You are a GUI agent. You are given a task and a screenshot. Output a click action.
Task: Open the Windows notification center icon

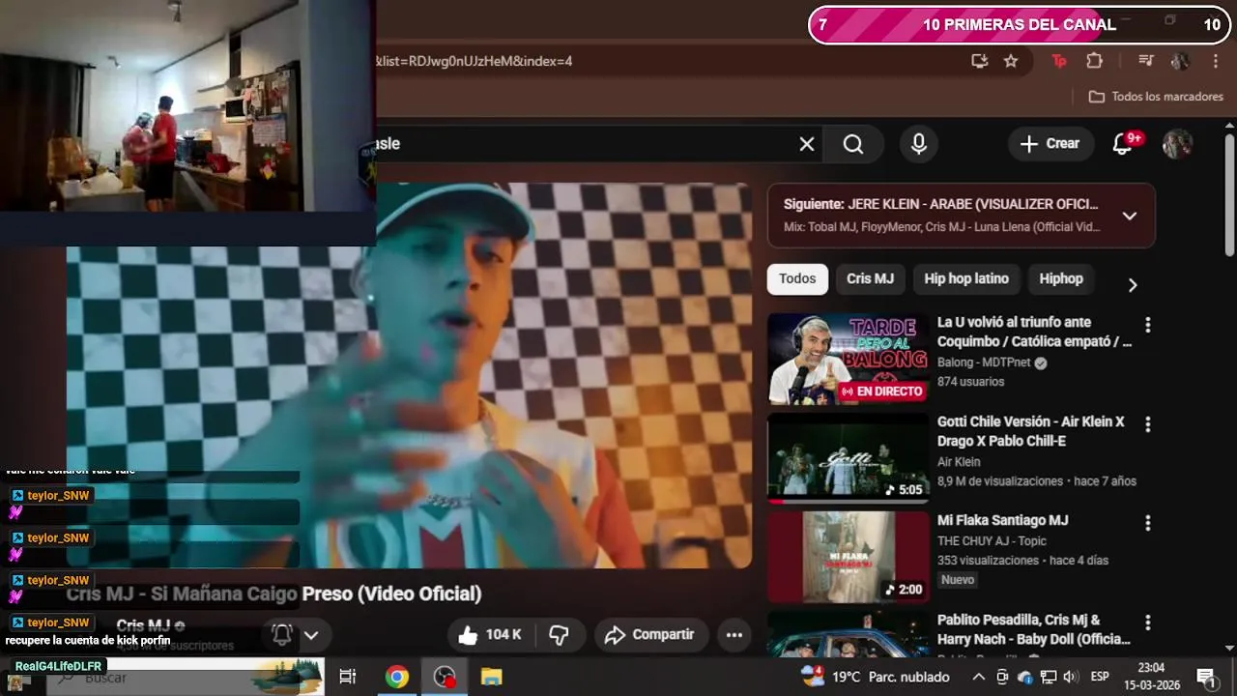tap(1206, 677)
